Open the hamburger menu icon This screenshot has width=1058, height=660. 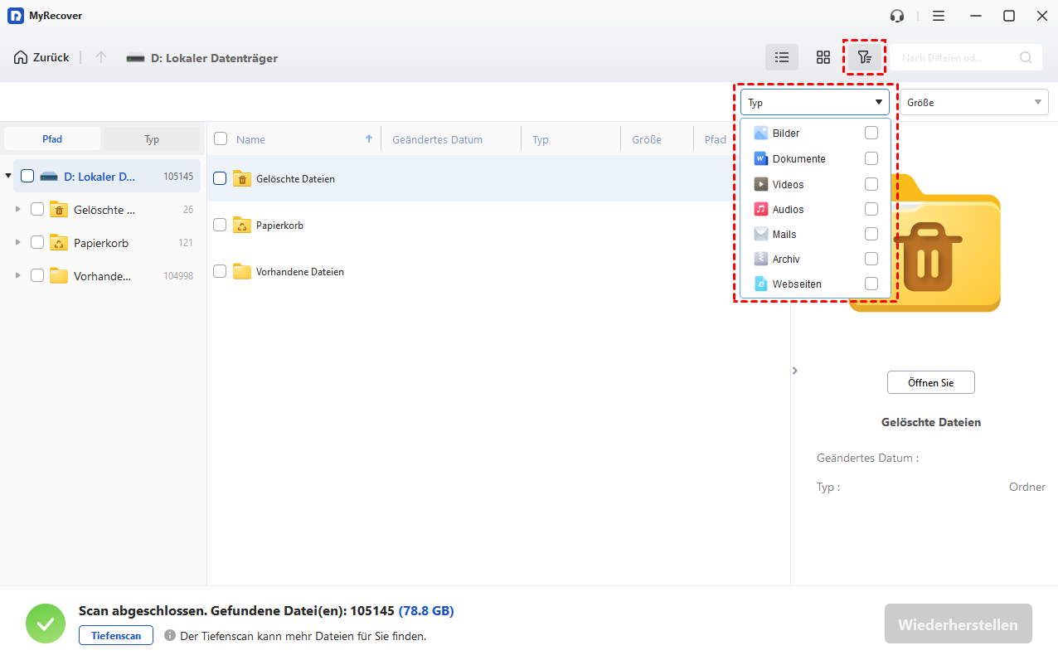pyautogui.click(x=938, y=16)
